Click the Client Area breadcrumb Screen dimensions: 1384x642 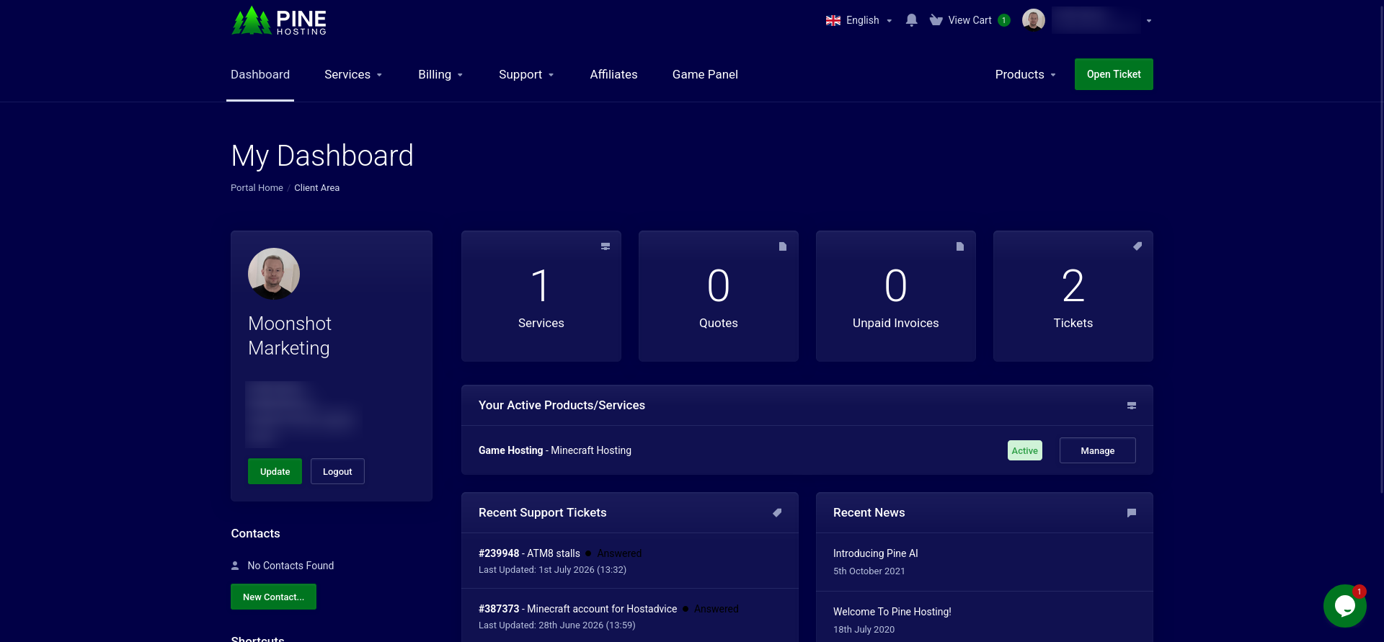tap(316, 188)
